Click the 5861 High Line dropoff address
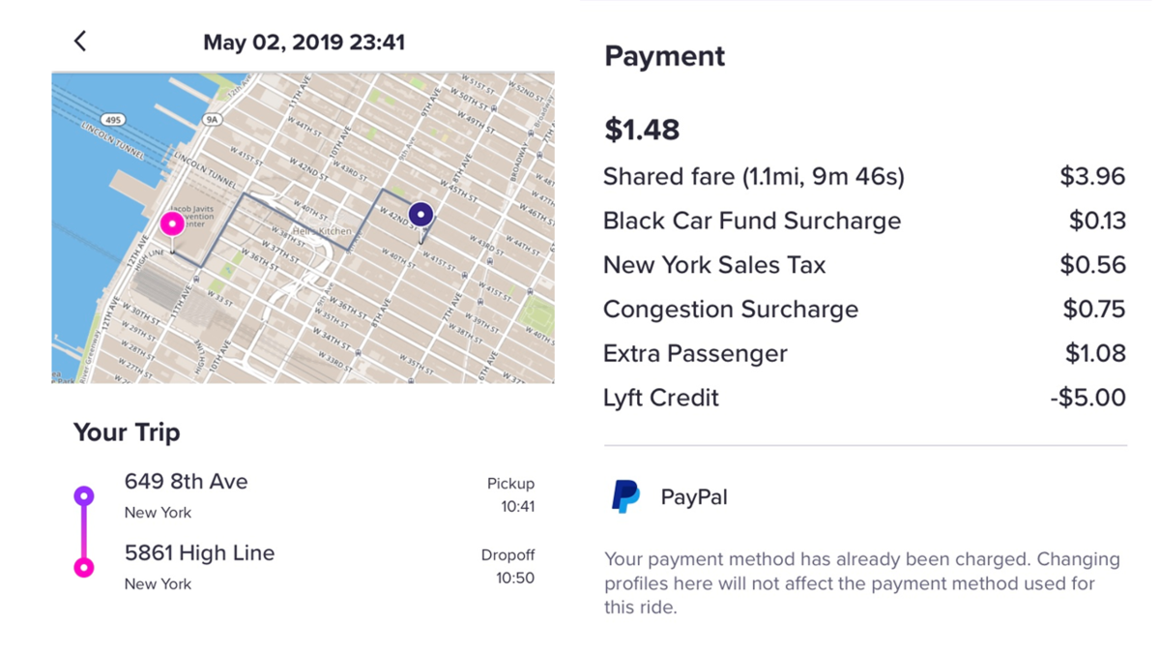The width and height of the screenshot is (1160, 653). pyautogui.click(x=199, y=552)
